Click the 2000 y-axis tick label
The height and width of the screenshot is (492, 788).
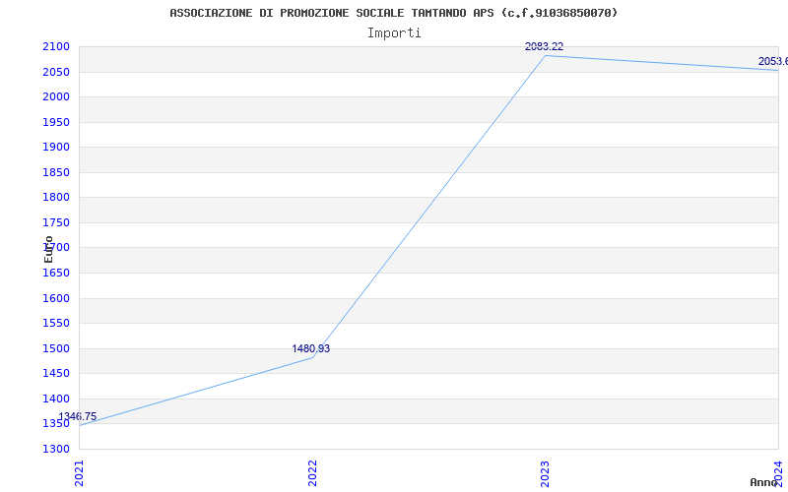pyautogui.click(x=56, y=96)
